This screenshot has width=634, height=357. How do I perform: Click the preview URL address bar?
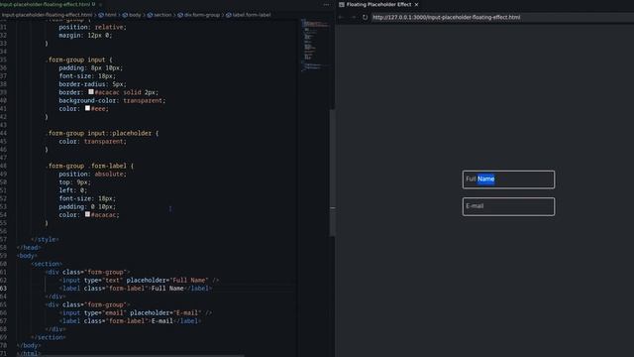[x=501, y=18]
